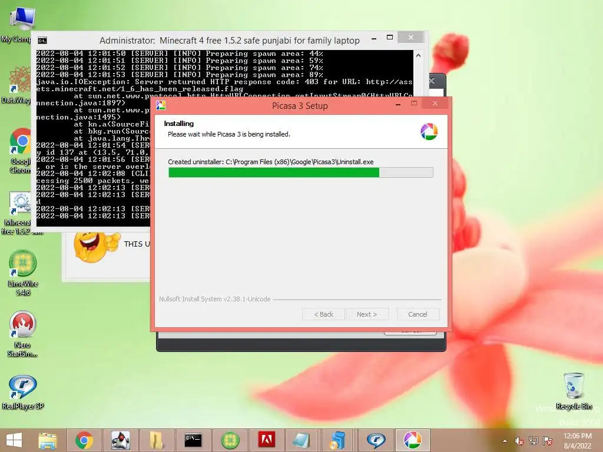Click the Picasa logo in the setup header
Image resolution: width=603 pixels, height=452 pixels.
[x=429, y=131]
